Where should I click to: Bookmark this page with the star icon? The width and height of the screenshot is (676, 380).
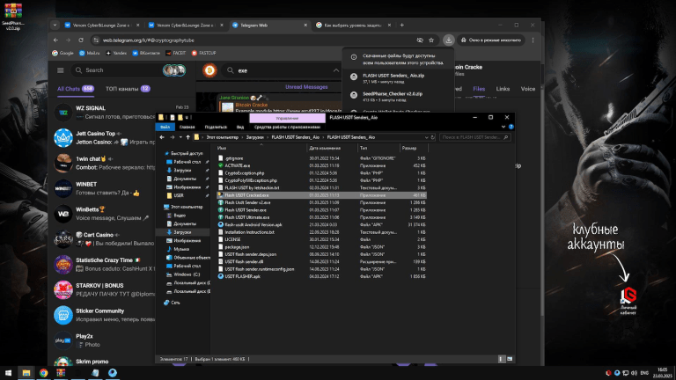431,40
